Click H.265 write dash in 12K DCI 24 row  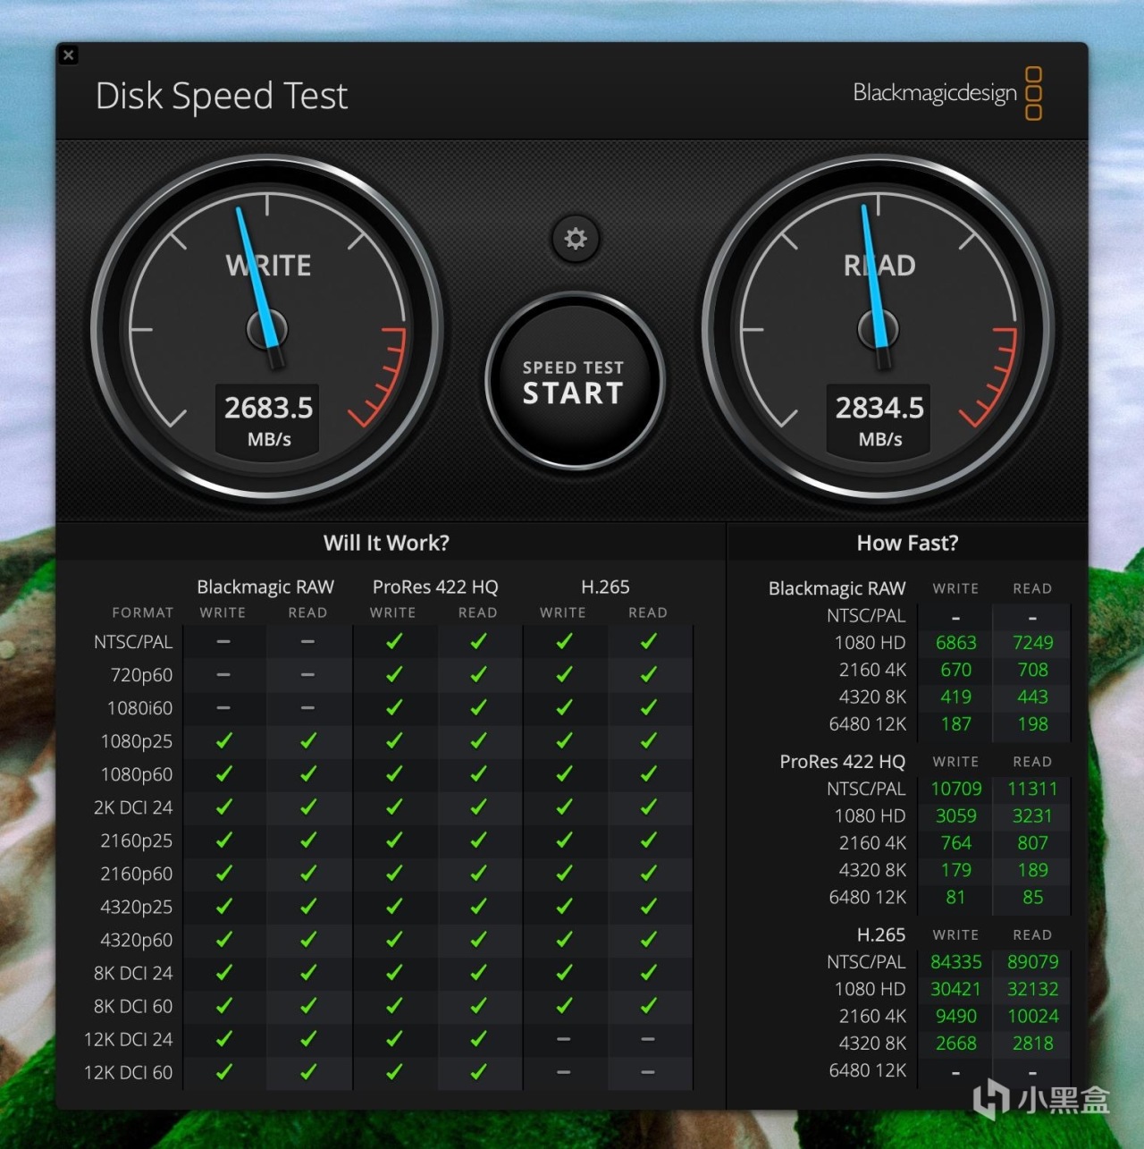coord(564,1039)
